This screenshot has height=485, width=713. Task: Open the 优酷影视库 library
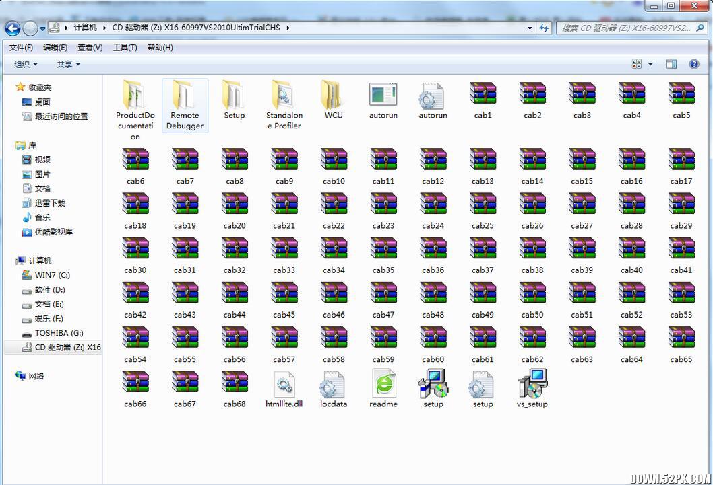54,232
